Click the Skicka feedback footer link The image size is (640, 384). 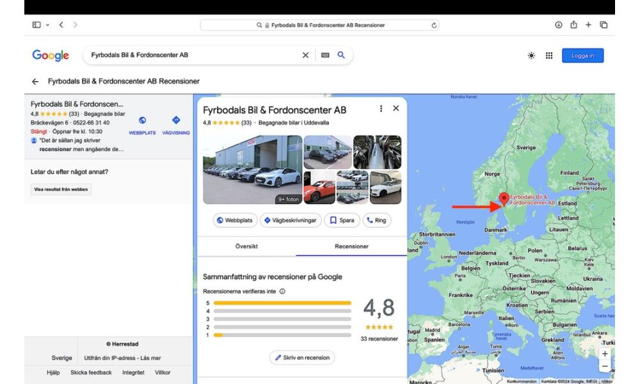click(91, 372)
